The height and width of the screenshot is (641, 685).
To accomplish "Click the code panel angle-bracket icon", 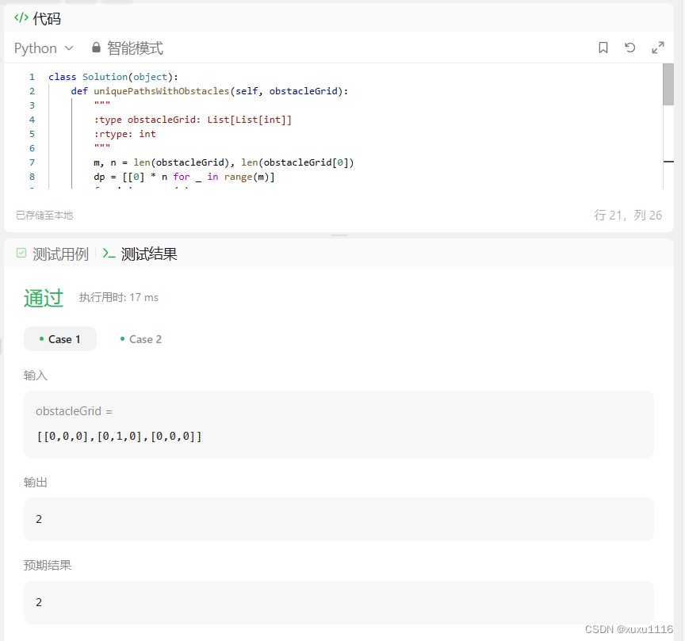I will tap(21, 18).
